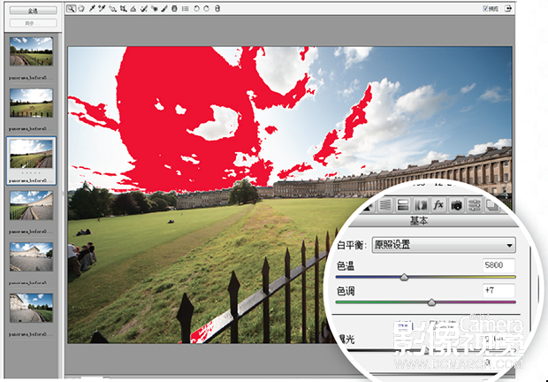This screenshot has height=382, width=548.
Task: Click the 色温 temperature slider handle
Action: point(404,277)
